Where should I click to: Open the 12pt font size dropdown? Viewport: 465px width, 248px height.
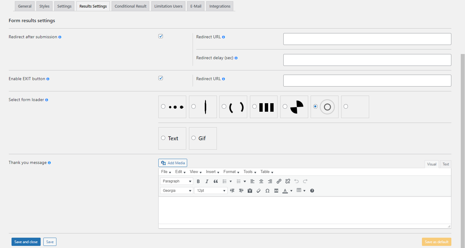211,191
